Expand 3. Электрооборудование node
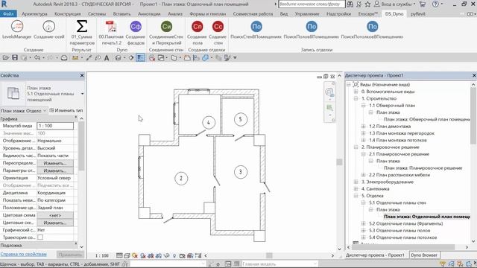Image resolution: width=477 pixels, height=268 pixels. click(356, 182)
